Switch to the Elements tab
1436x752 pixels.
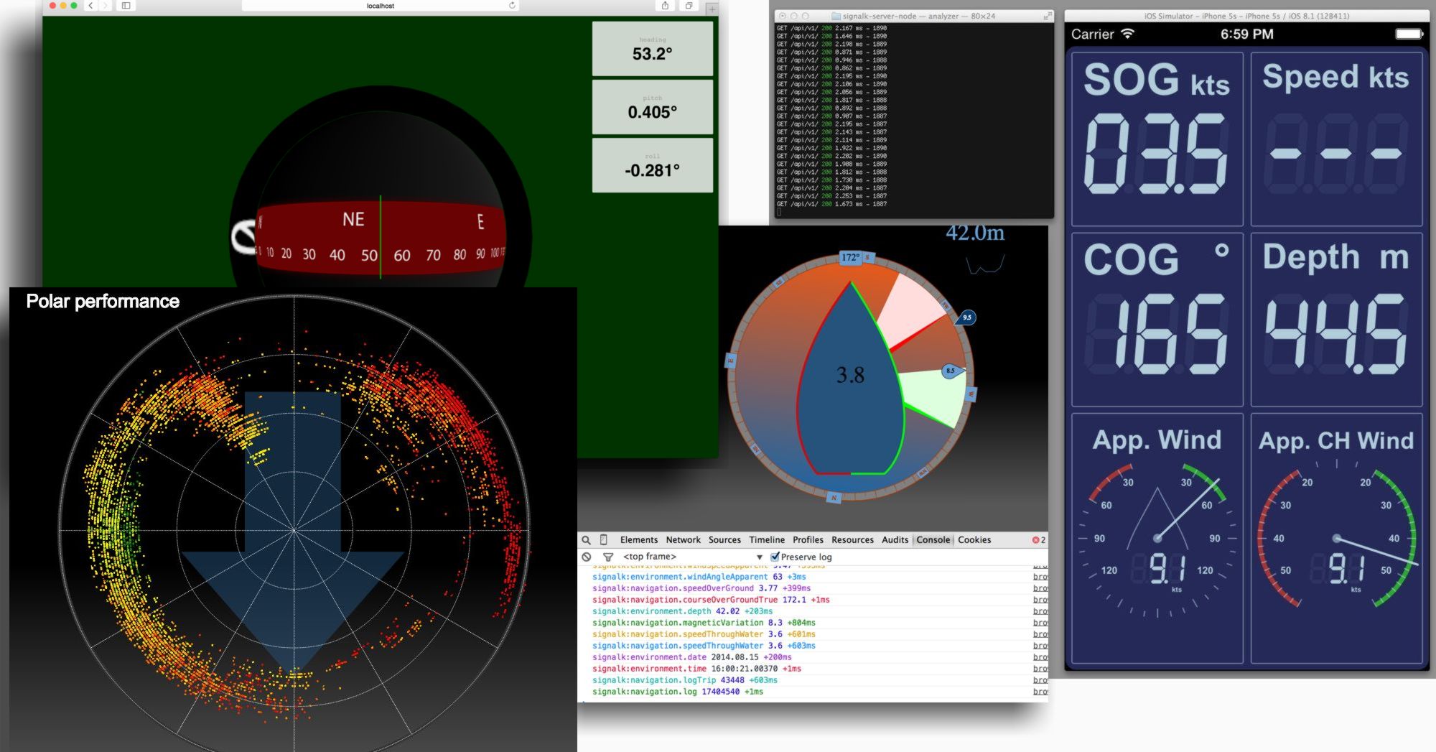[x=638, y=540]
